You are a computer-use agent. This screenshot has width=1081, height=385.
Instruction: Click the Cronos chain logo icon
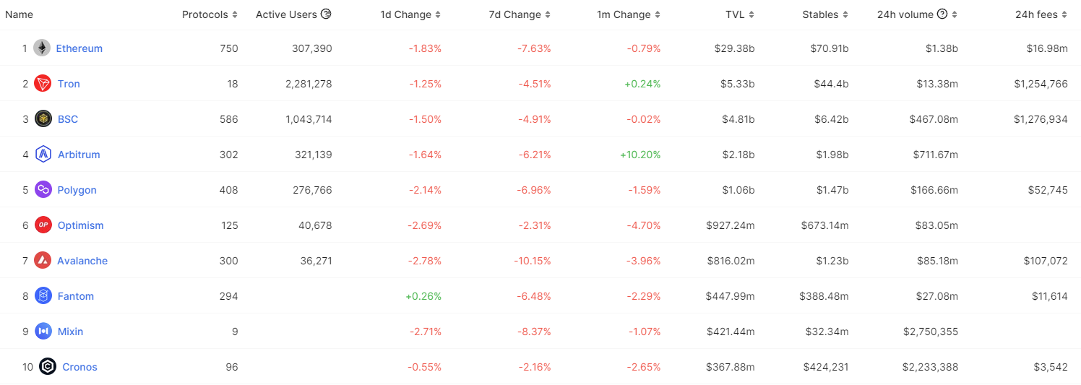click(48, 367)
